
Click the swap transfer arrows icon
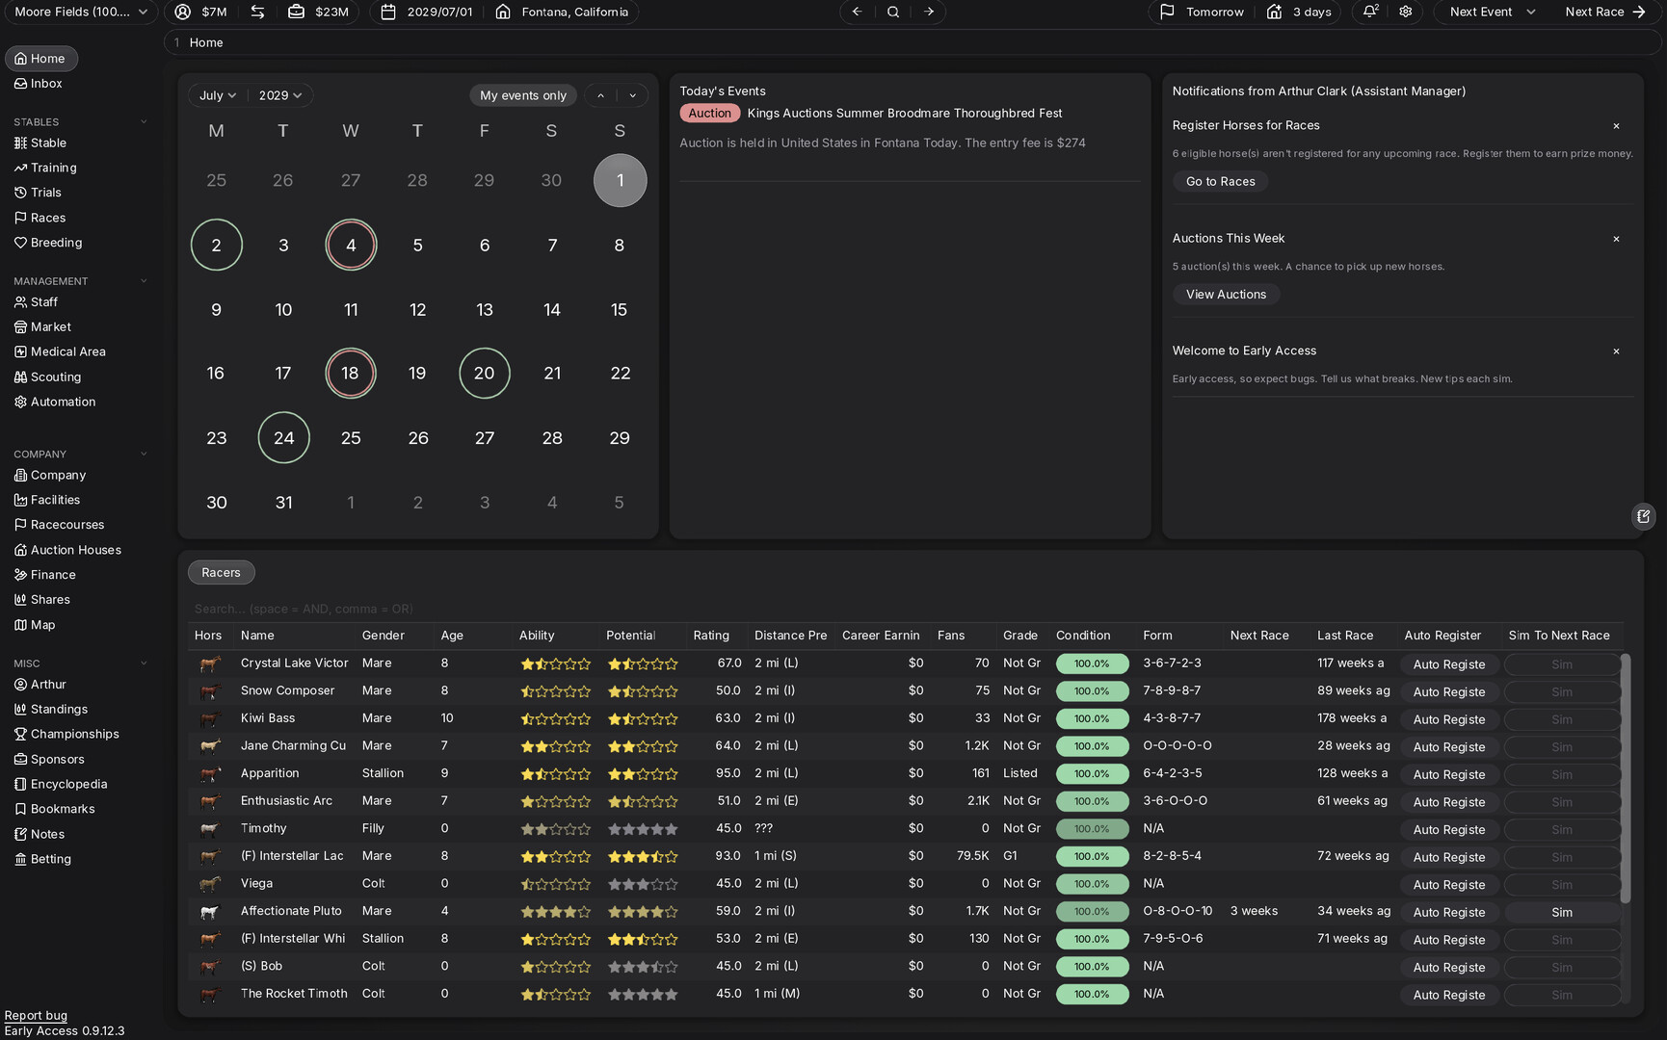257,12
